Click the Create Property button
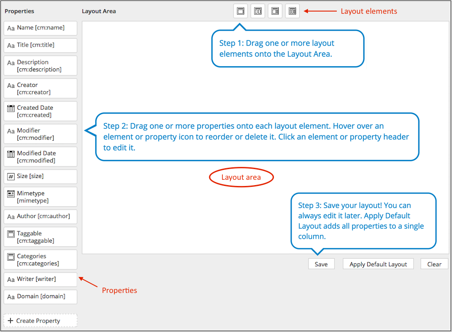The image size is (452, 332). tap(40, 320)
